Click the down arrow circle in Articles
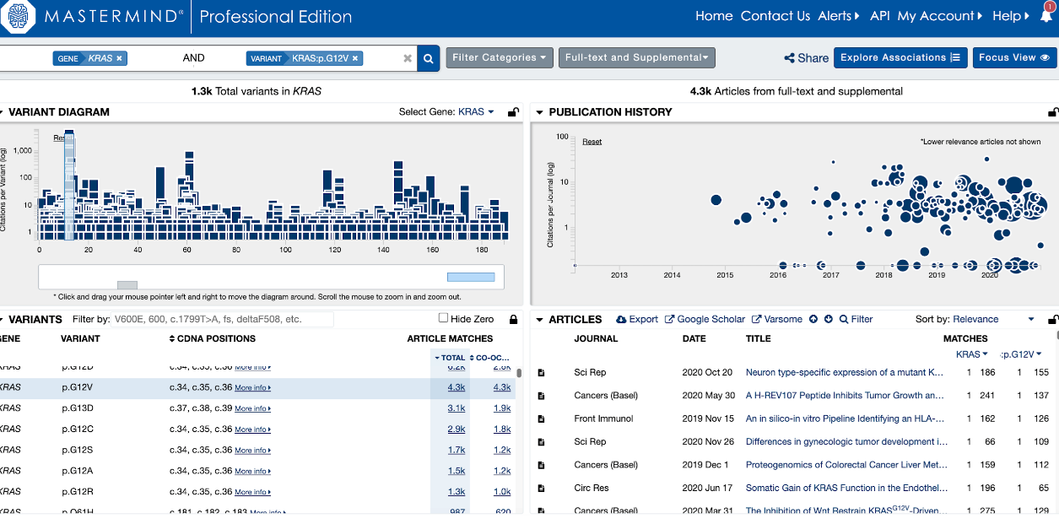This screenshot has width=1059, height=524. point(829,319)
